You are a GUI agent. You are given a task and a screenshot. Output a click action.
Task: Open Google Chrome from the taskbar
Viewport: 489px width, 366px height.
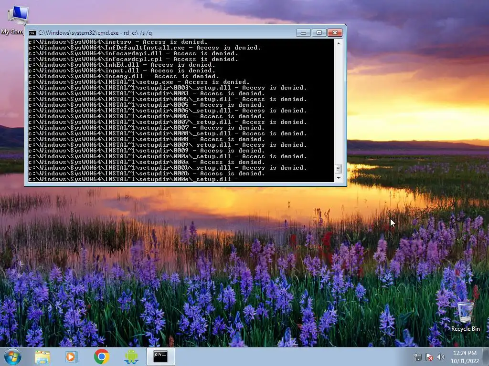pos(101,356)
